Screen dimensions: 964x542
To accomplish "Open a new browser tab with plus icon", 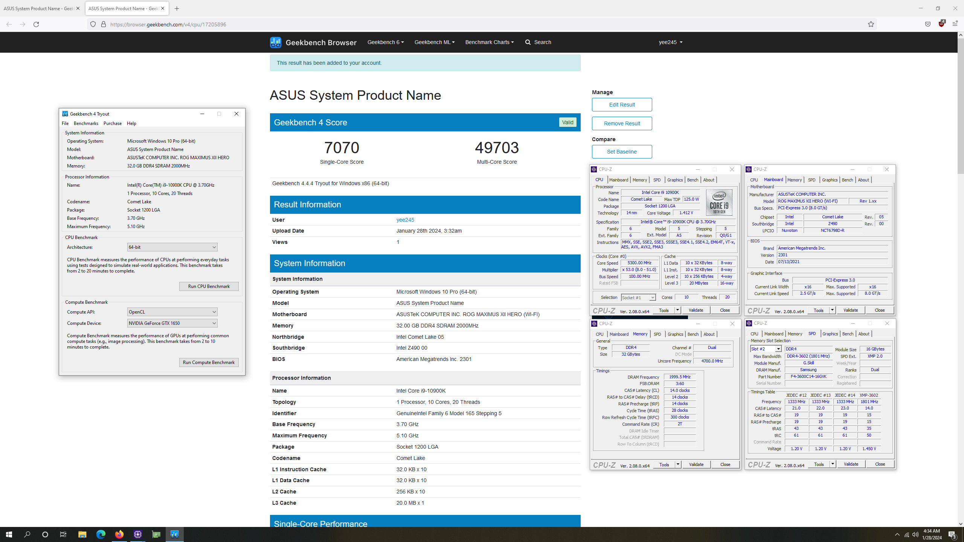I will click(177, 8).
